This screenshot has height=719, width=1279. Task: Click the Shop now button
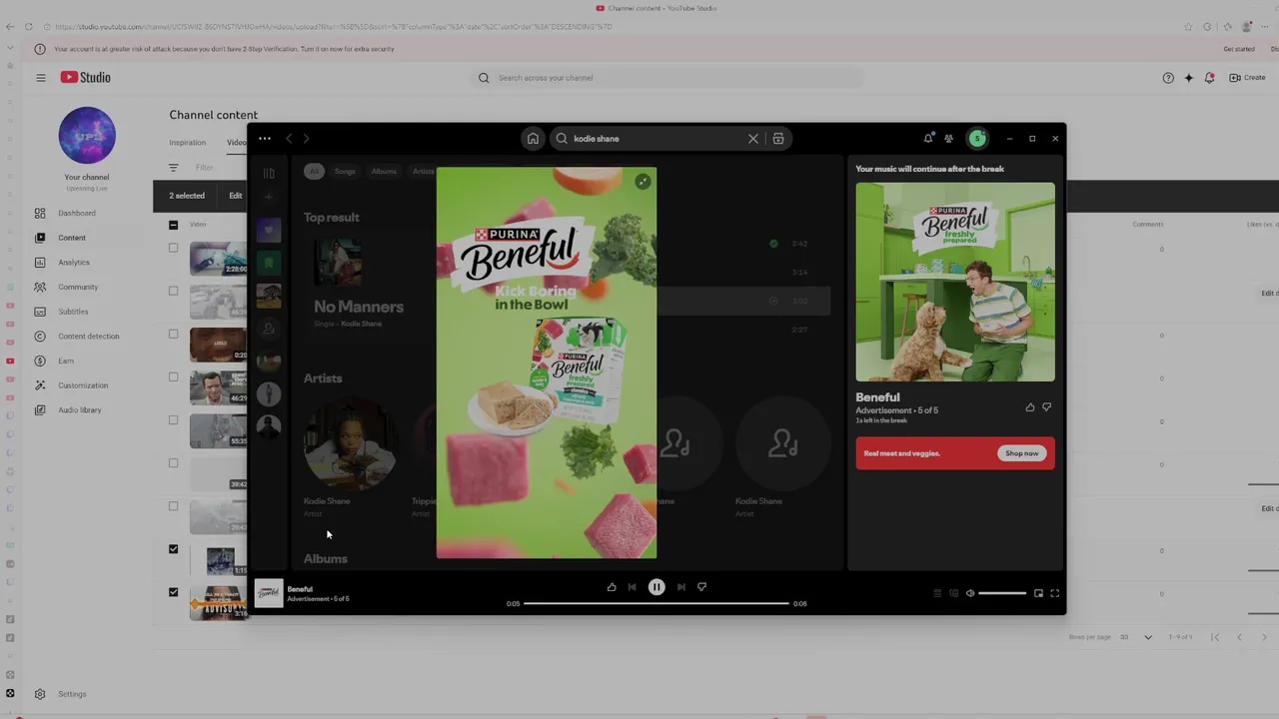click(x=1021, y=453)
